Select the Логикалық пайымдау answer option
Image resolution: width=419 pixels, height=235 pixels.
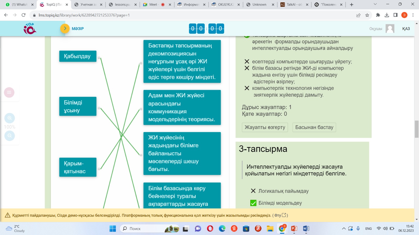pos(283,191)
